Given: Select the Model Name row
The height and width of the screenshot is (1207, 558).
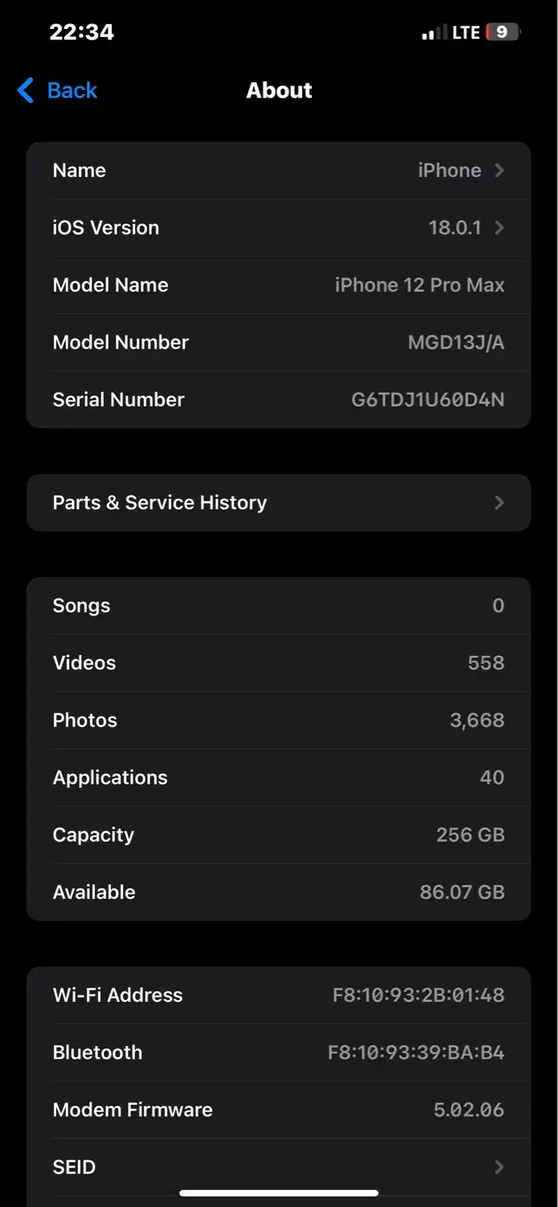Looking at the screenshot, I should pos(278,285).
